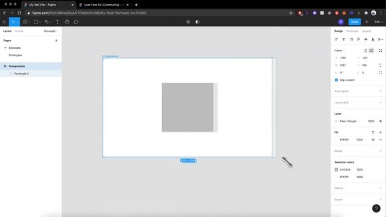Click the Share button

pos(355,22)
